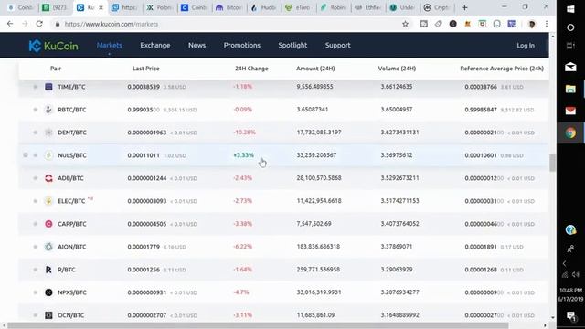The image size is (585, 329).
Task: Favorite the RBTC/BTC pair star
Action: point(35,110)
